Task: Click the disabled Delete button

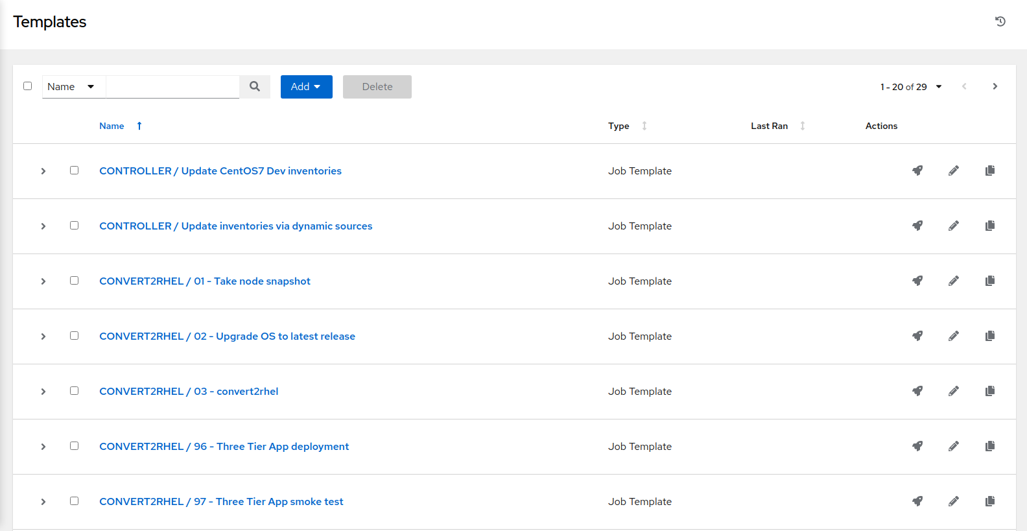Action: tap(377, 87)
